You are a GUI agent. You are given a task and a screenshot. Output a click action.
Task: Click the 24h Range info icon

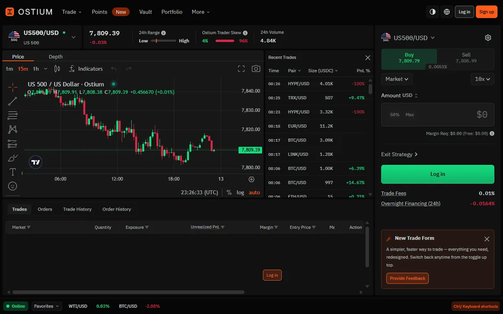pos(163,33)
